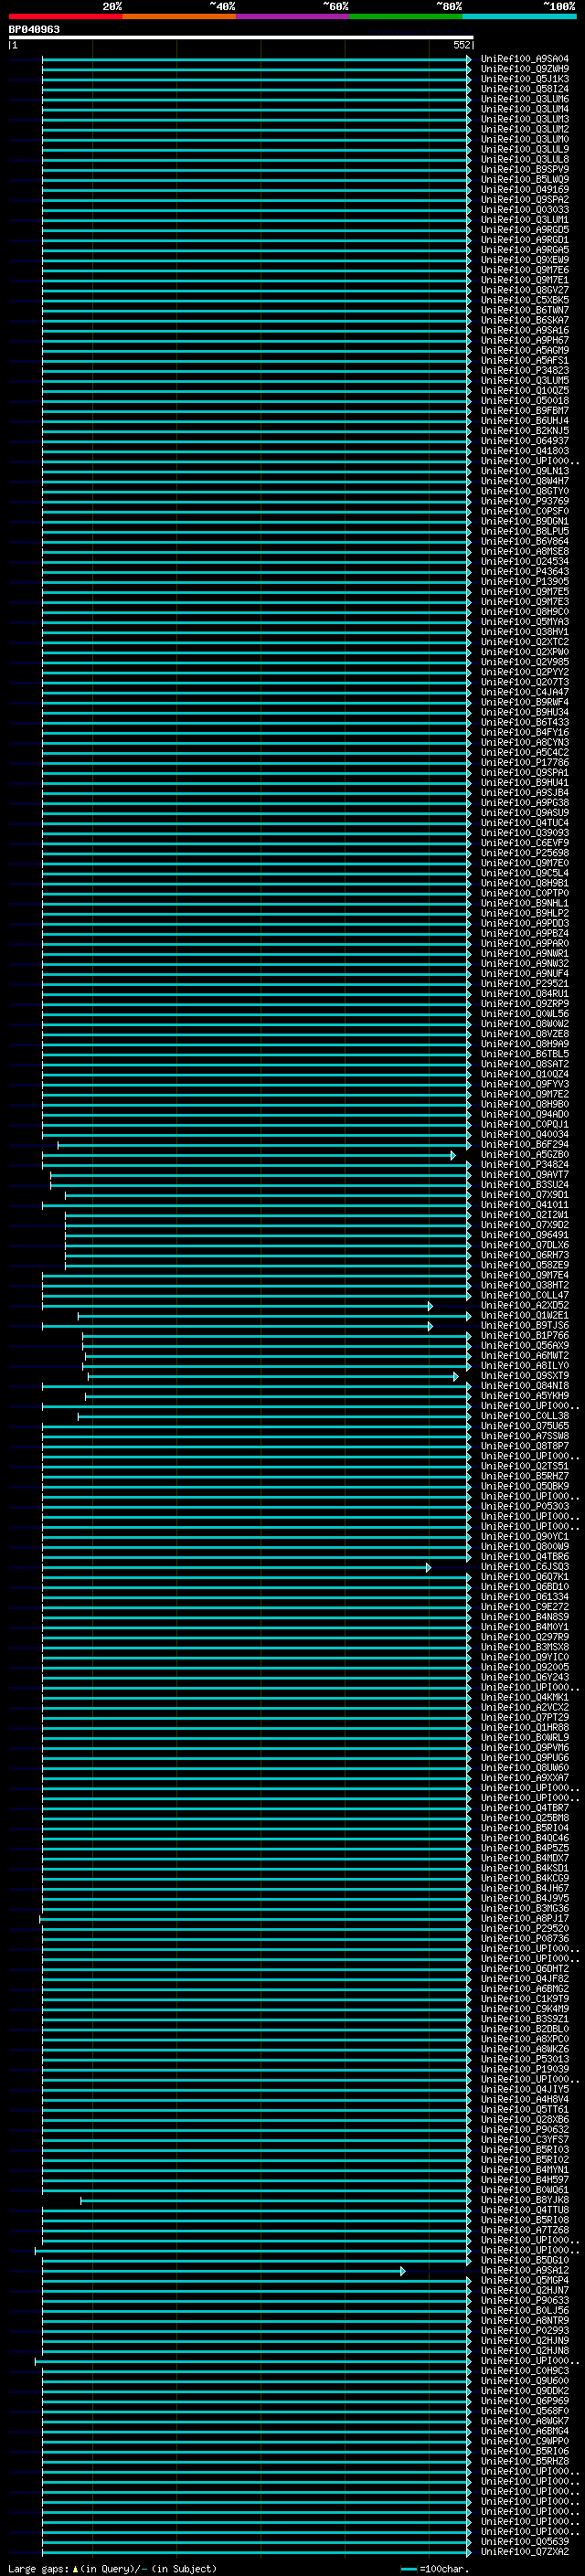Select the UniRef100_Q03033 label
The width and height of the screenshot is (585, 2576).
point(525,209)
